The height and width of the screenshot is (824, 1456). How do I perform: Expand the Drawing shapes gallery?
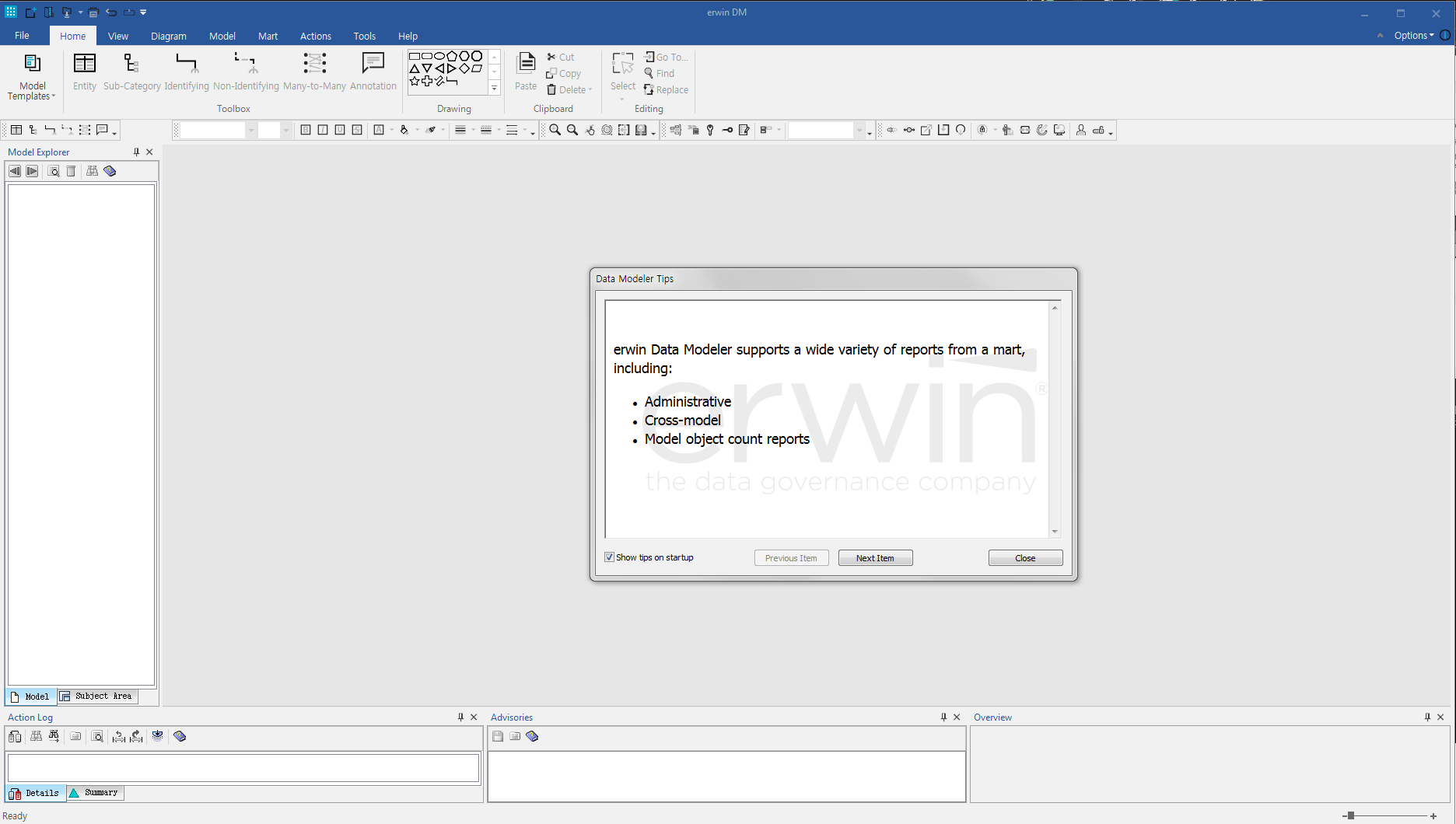tap(494, 88)
